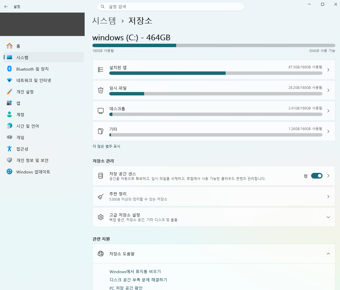
Task: Click the 26.2GB/160GB 사용됨 value
Action: [x=305, y=88]
